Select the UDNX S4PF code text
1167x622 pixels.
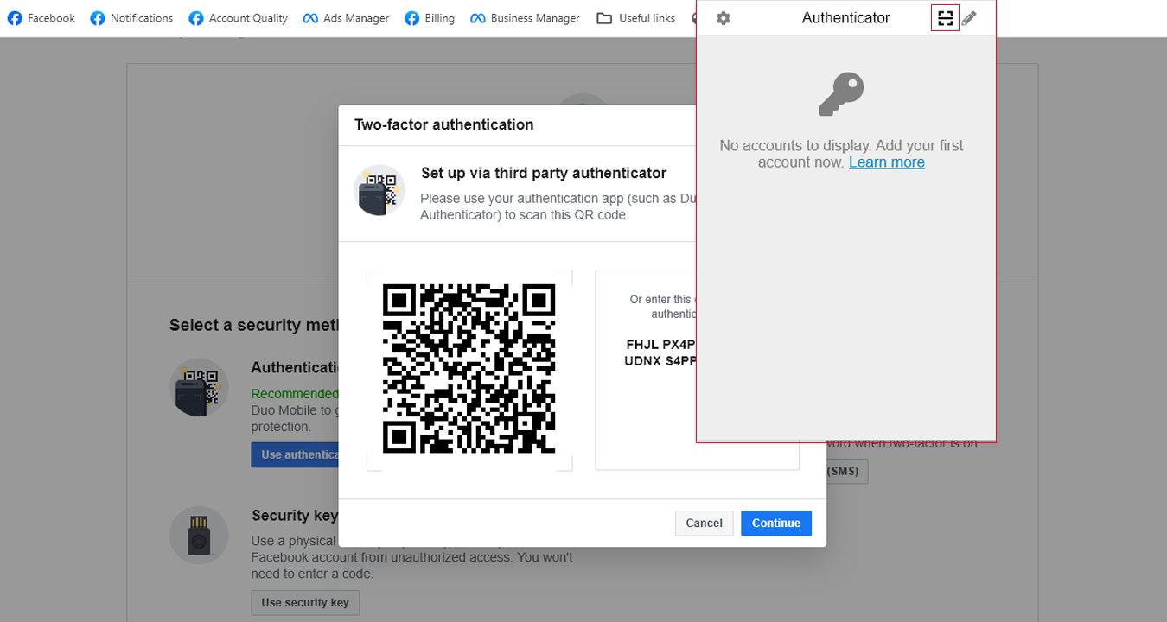tap(660, 361)
